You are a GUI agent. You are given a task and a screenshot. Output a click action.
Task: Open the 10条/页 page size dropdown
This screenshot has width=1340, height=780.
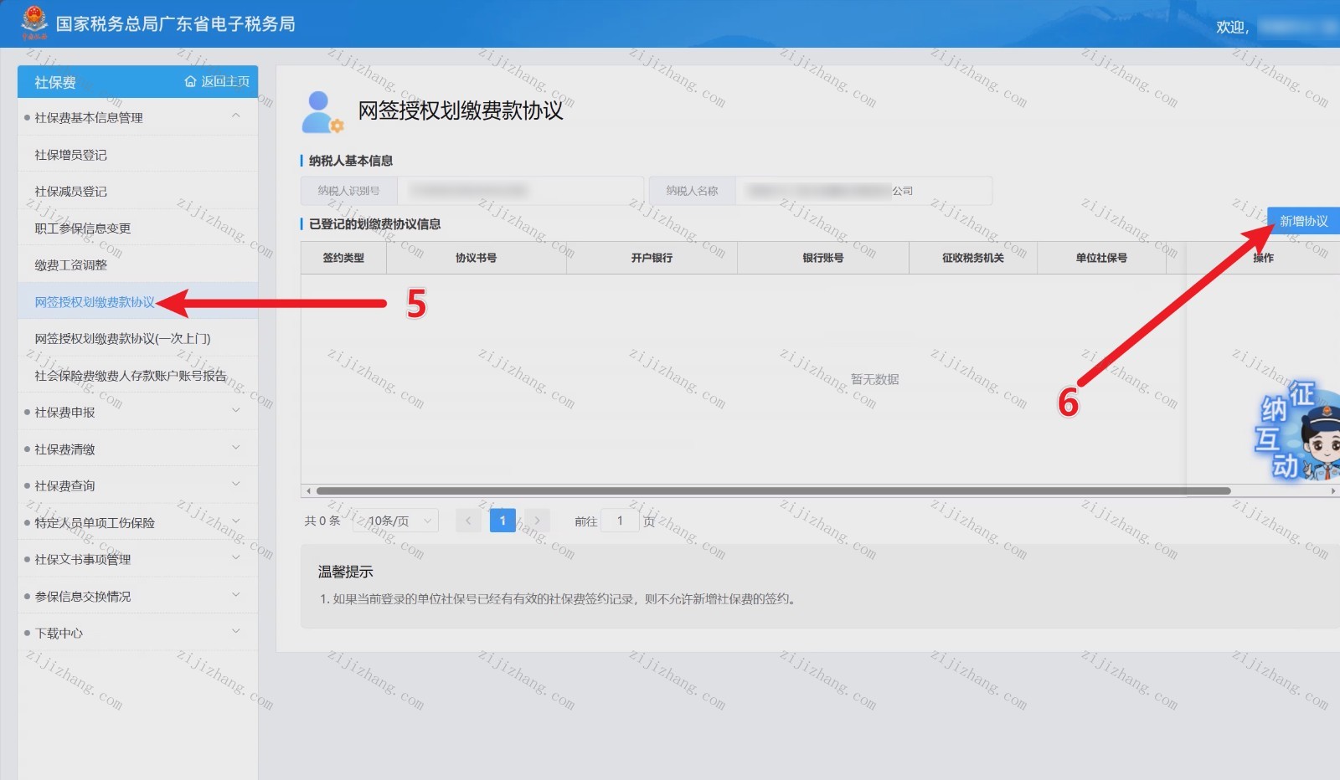(396, 521)
